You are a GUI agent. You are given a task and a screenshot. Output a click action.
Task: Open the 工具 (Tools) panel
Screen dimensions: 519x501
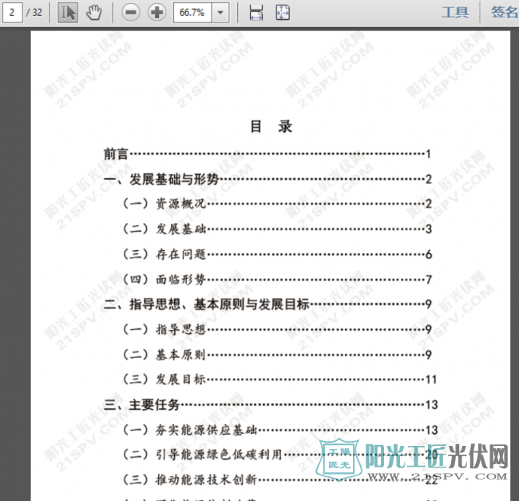click(455, 13)
